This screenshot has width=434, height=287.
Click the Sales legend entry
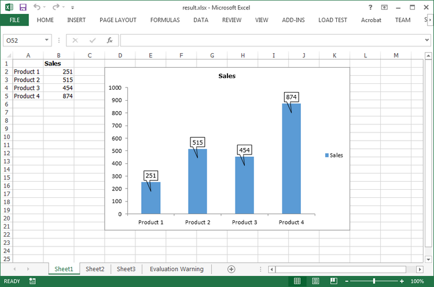click(x=334, y=155)
